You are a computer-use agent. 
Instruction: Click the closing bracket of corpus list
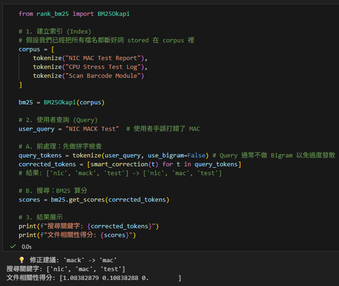21,85
